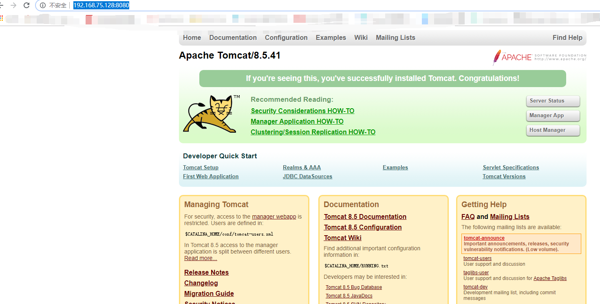This screenshot has height=304, width=600.
Task: Click the manager webapp link
Action: pos(274,217)
